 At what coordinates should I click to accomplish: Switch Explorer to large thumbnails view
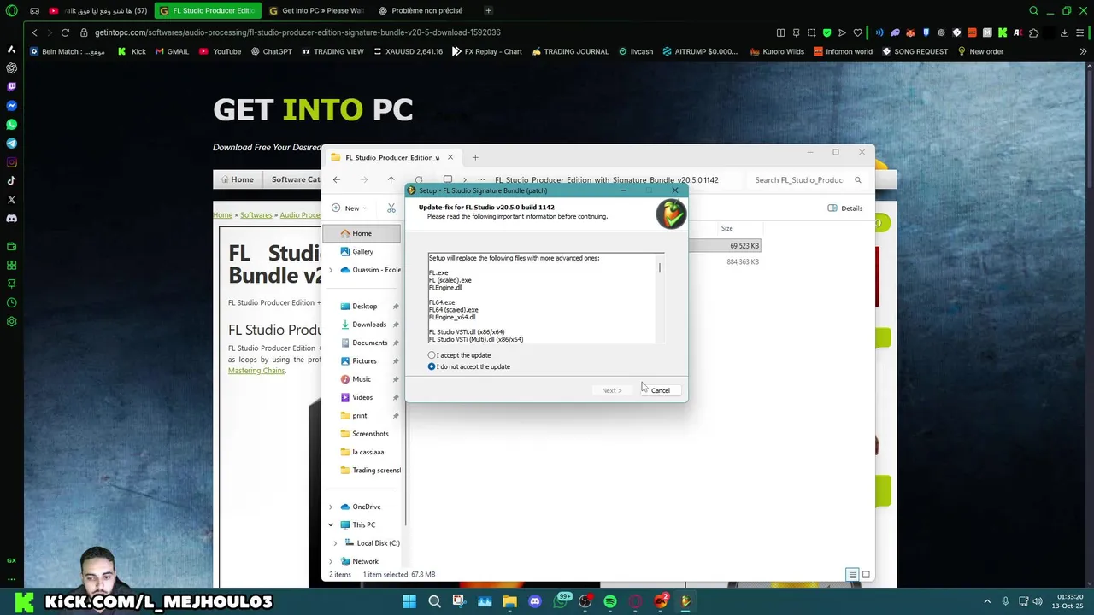click(x=866, y=575)
